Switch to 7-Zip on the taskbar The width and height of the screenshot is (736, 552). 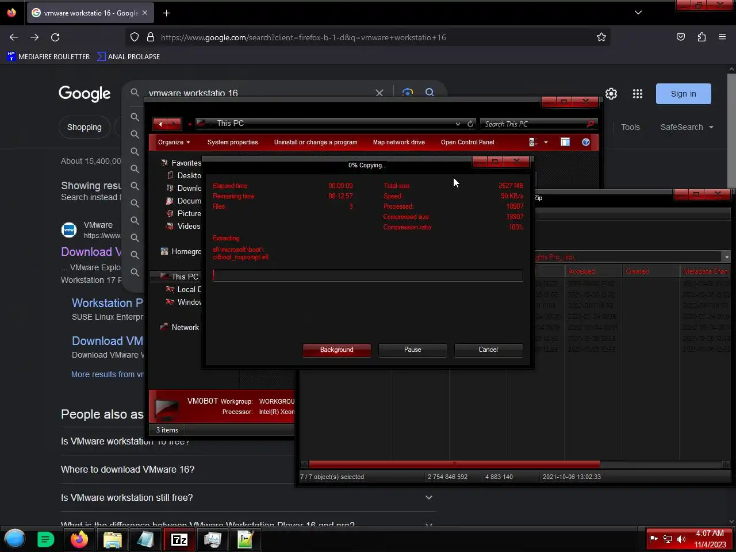(x=179, y=539)
